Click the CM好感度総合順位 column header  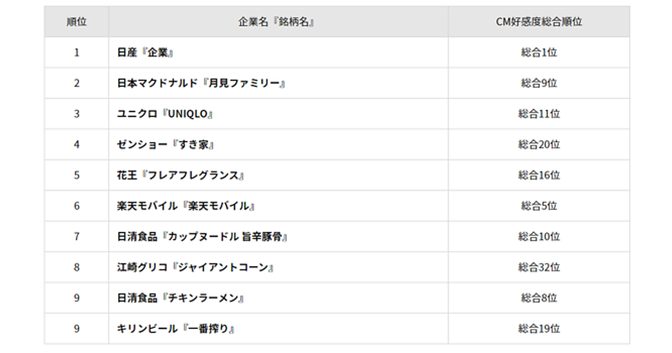(539, 22)
